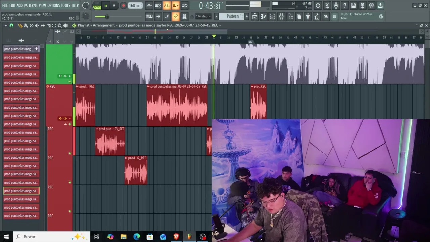
Task: Select the Playlist delete tool
Action: click(x=32, y=25)
